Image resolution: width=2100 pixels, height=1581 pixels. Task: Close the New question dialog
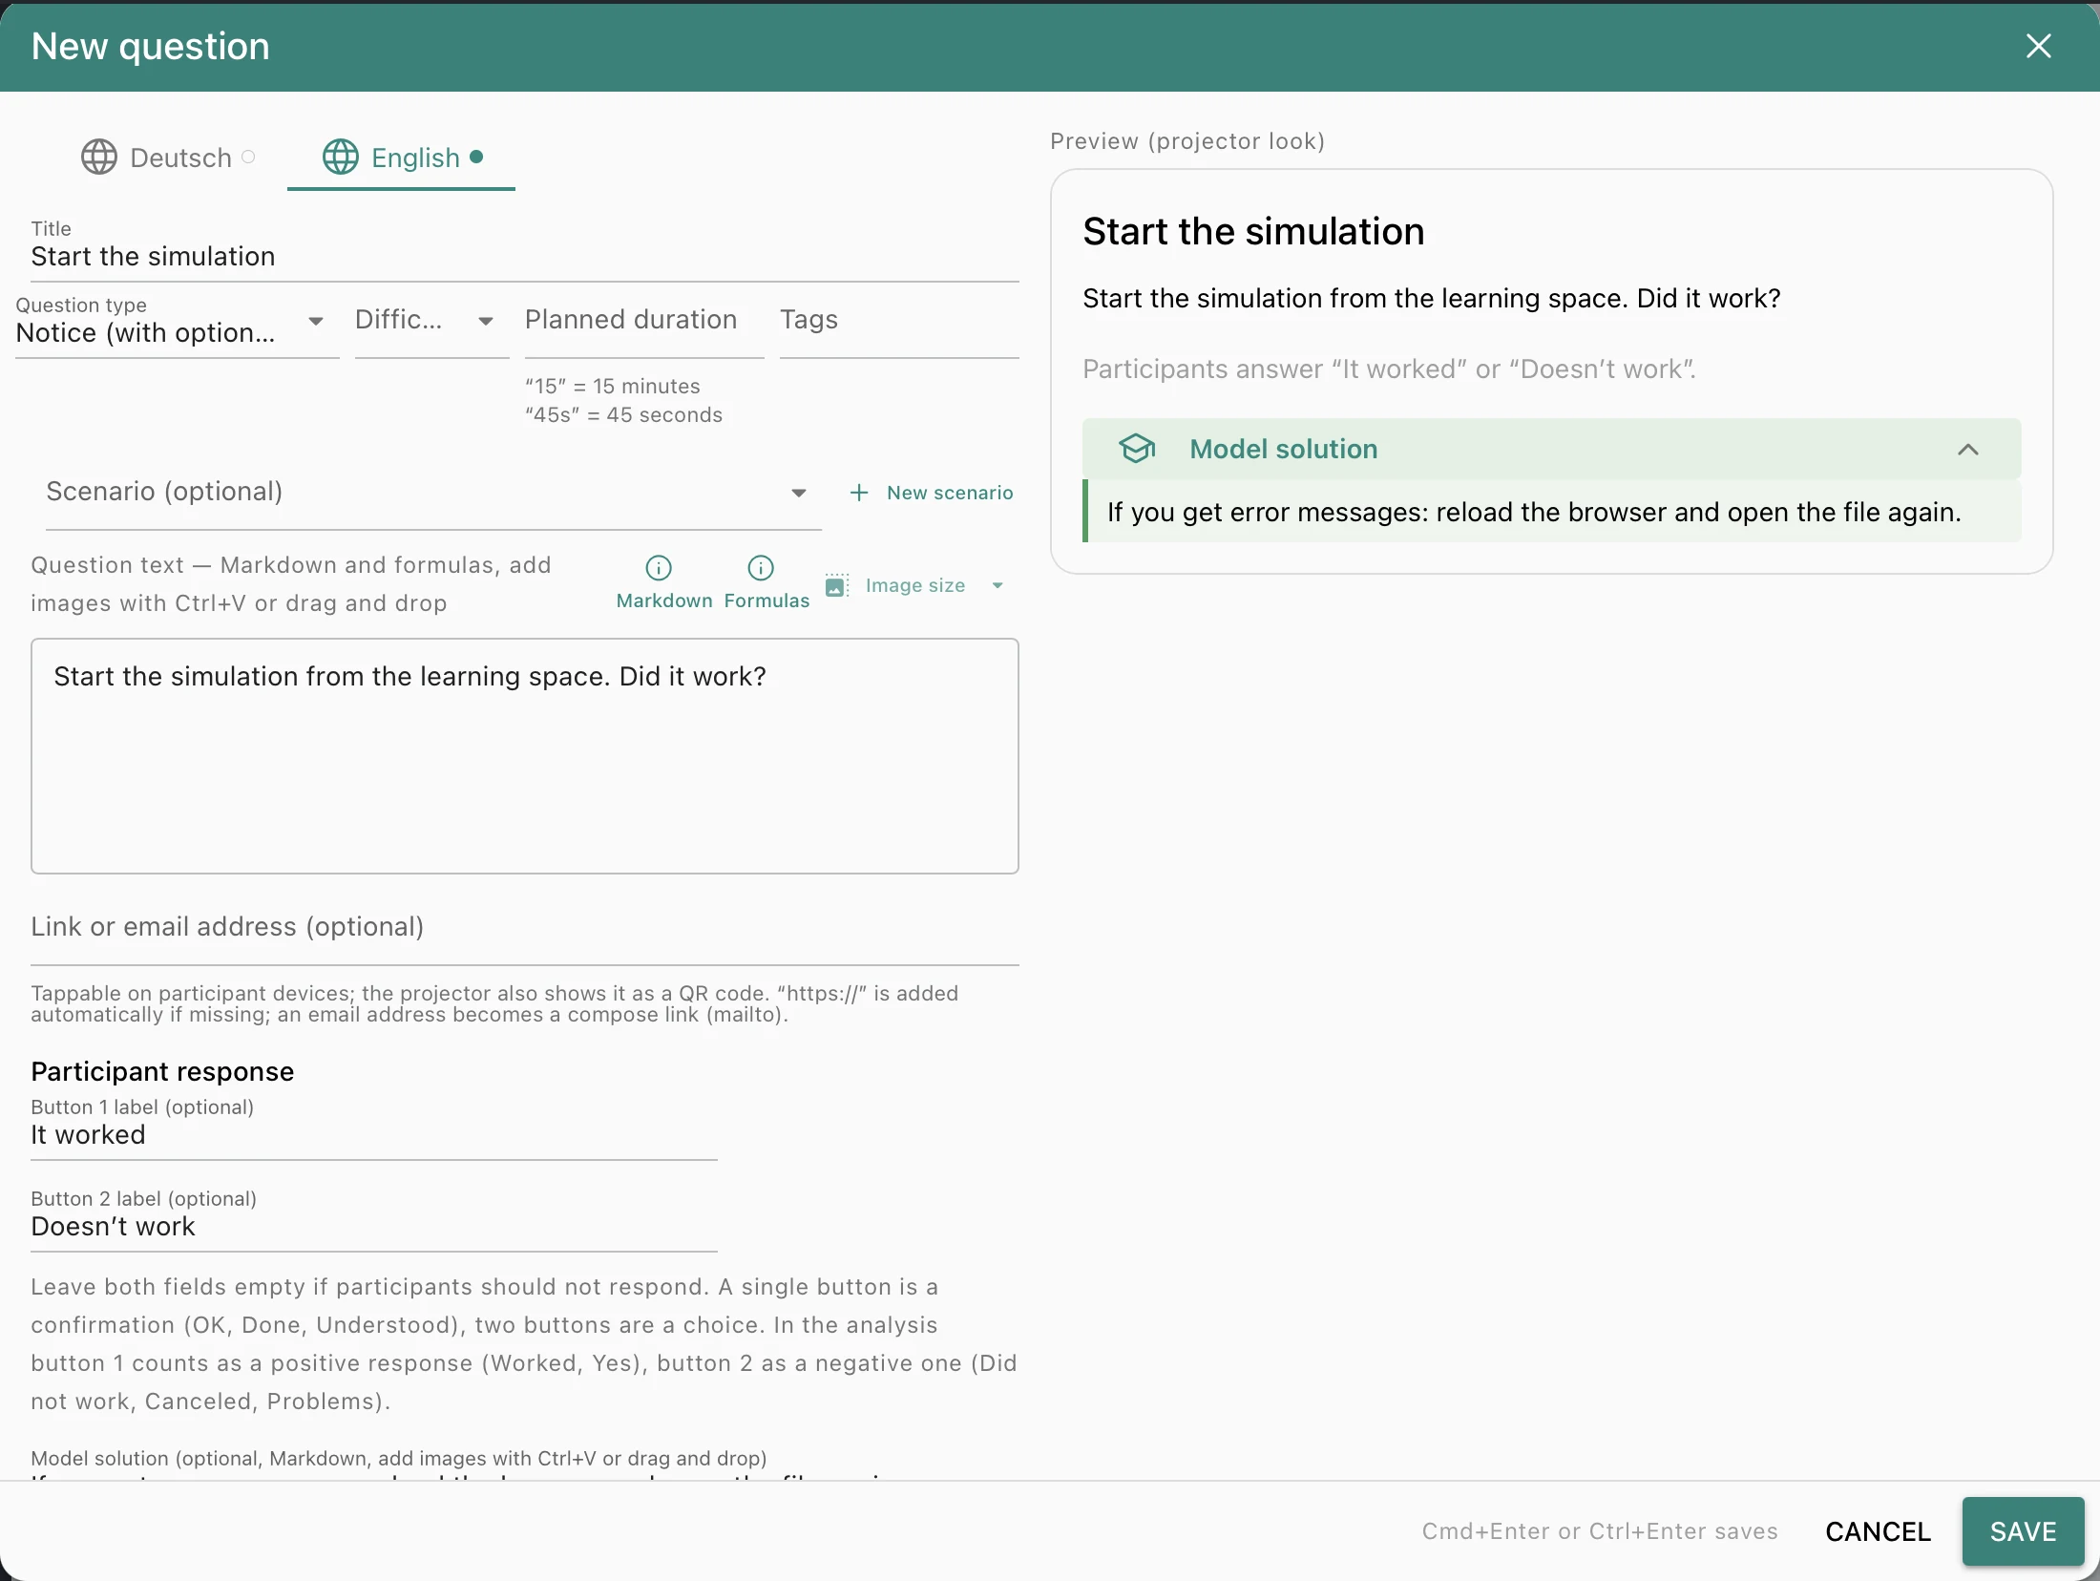pos(2038,46)
